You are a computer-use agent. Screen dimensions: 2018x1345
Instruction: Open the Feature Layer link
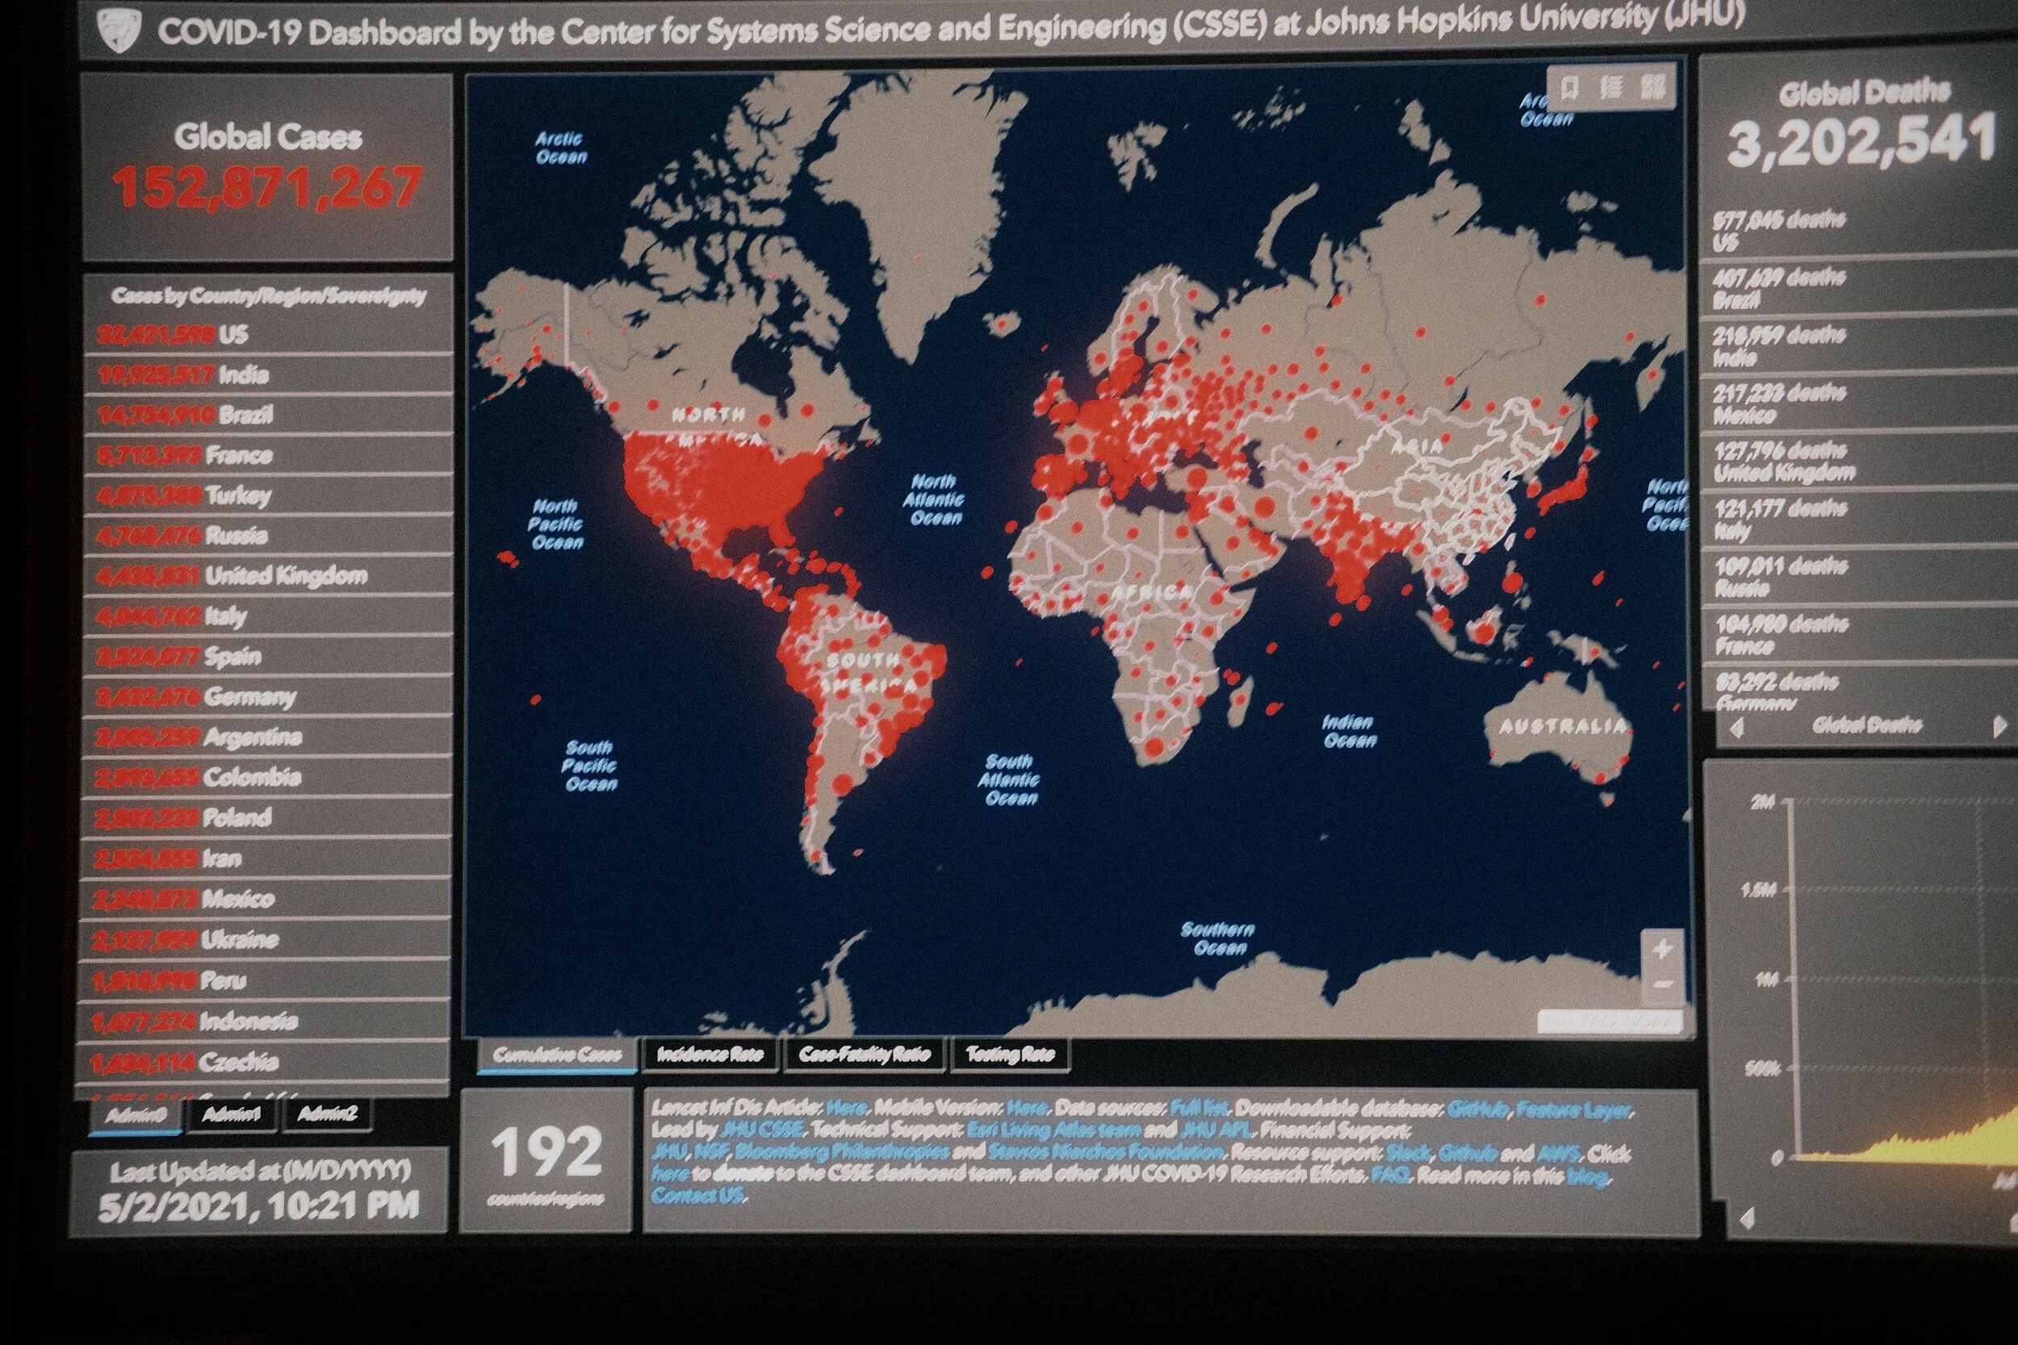pyautogui.click(x=1572, y=1110)
